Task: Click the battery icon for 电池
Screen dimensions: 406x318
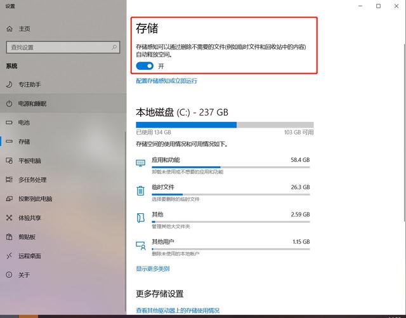Action: point(10,123)
